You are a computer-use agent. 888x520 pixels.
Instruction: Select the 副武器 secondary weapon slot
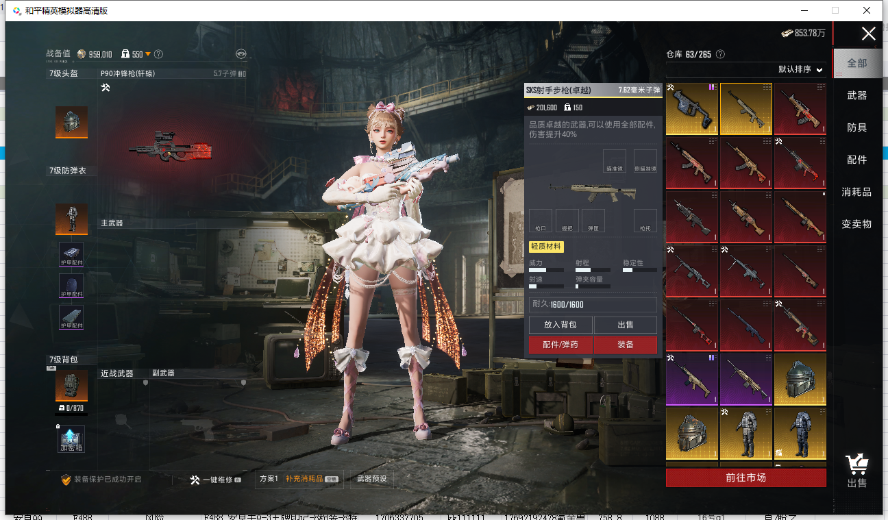tap(164, 373)
